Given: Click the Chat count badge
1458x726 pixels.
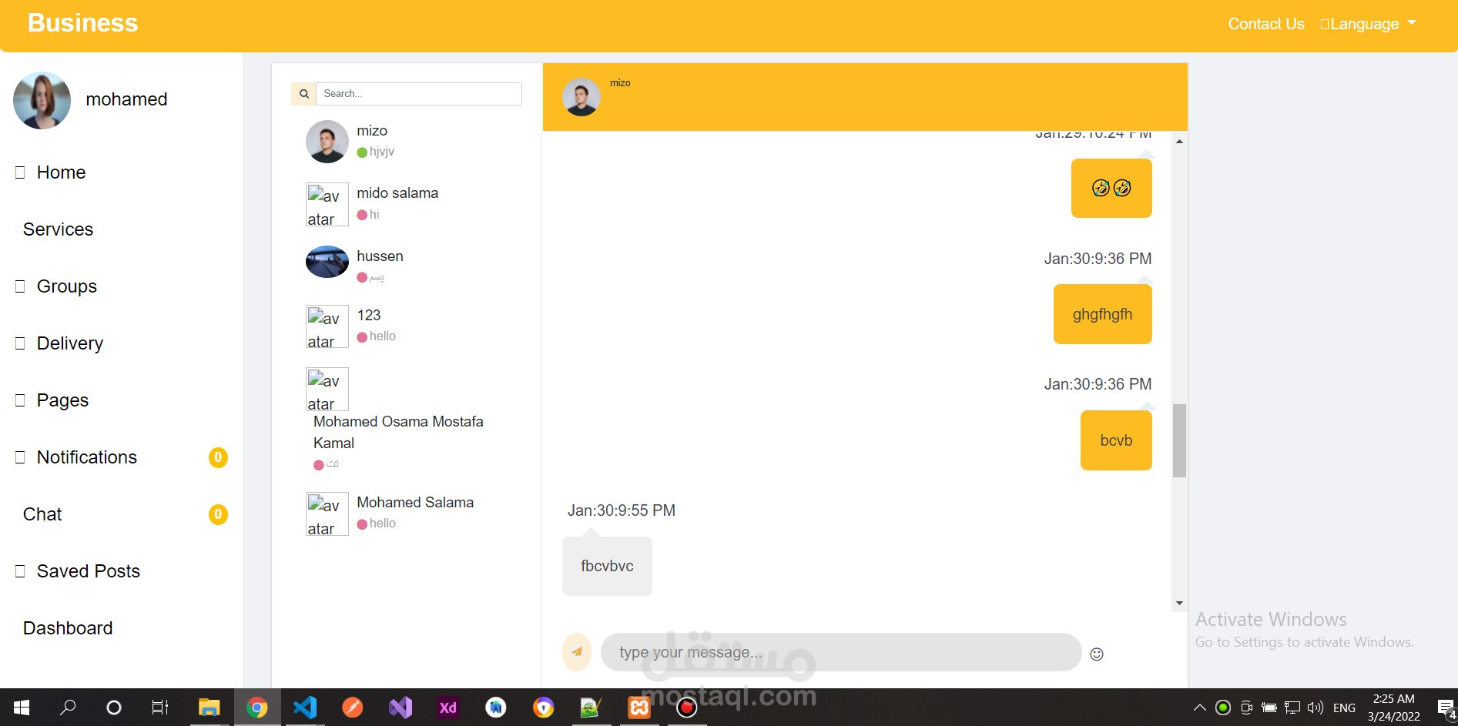Looking at the screenshot, I should (x=218, y=514).
